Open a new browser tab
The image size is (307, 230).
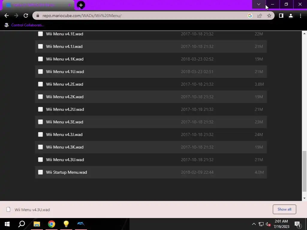pos(81,5)
